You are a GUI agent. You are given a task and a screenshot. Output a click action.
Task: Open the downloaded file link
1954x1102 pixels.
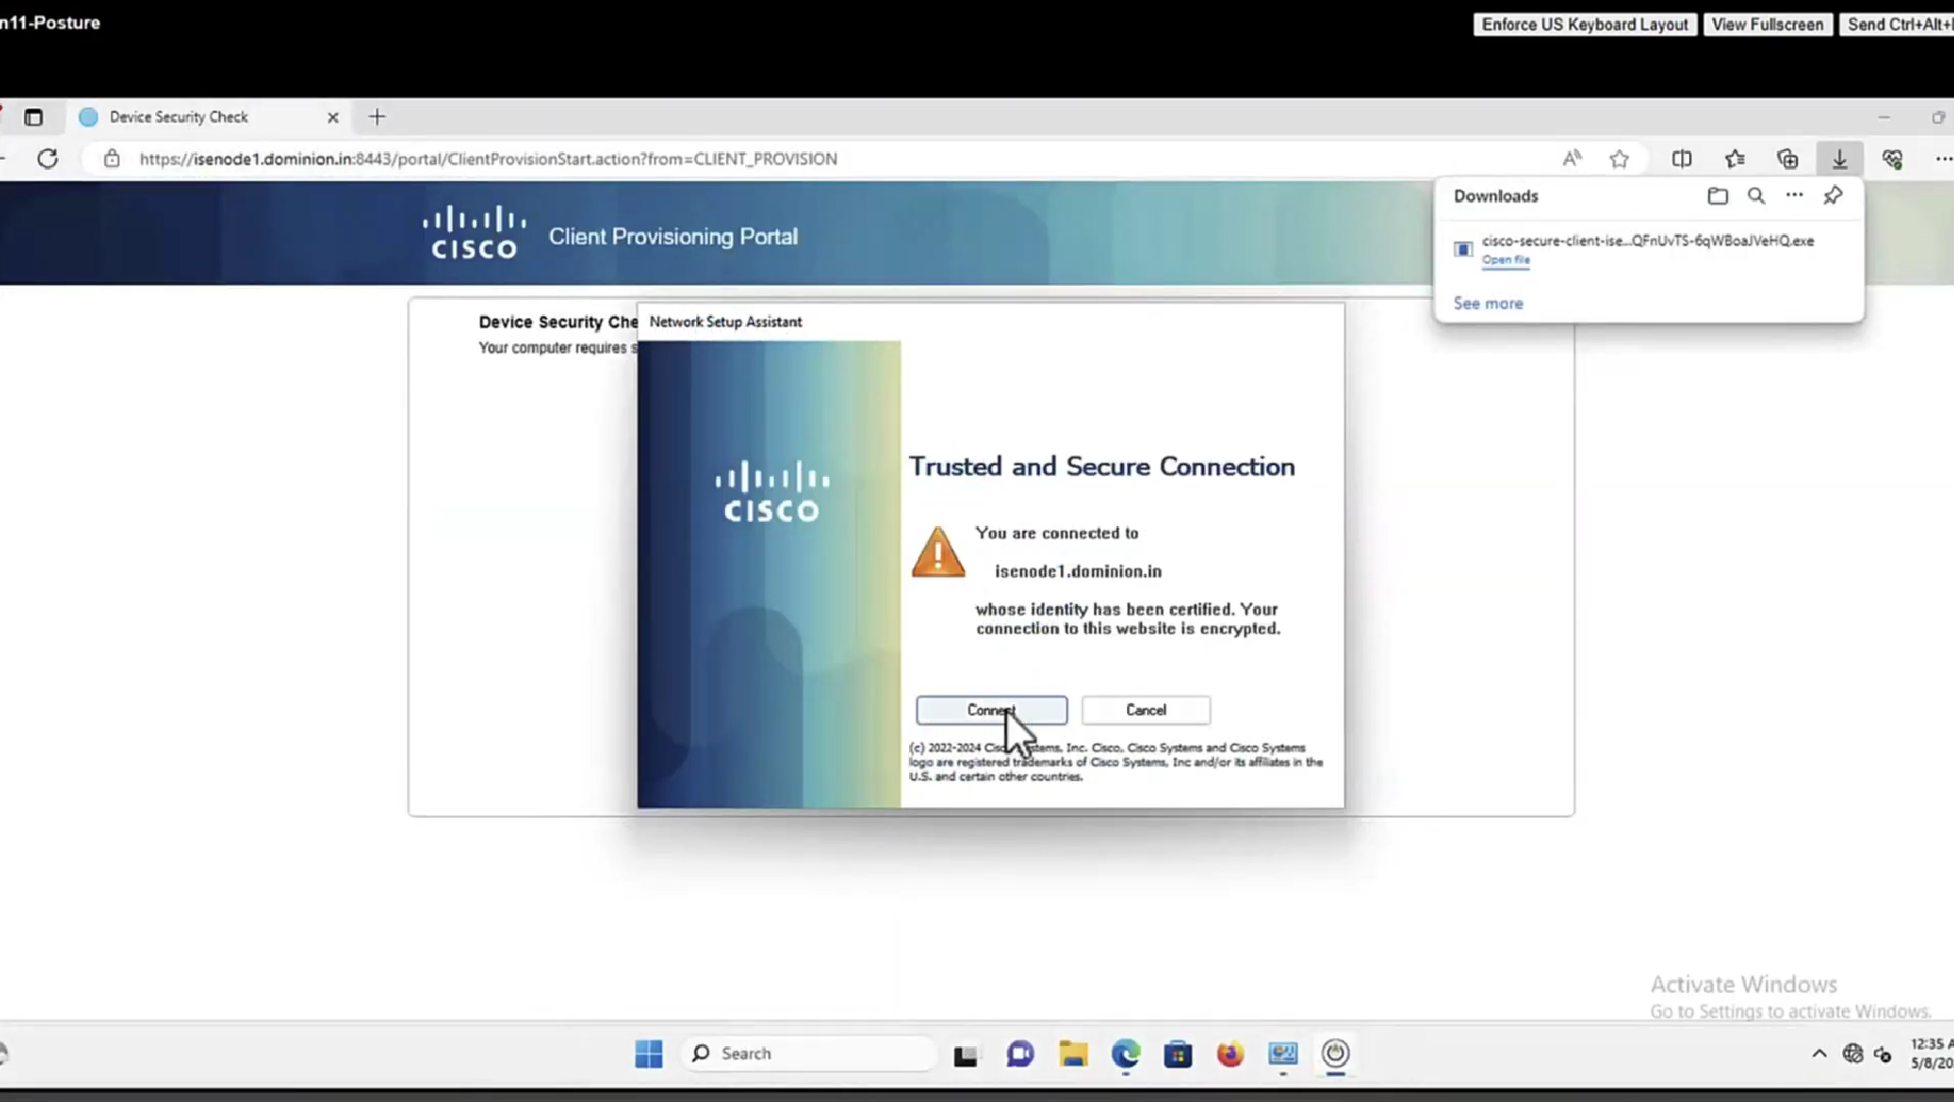point(1505,260)
